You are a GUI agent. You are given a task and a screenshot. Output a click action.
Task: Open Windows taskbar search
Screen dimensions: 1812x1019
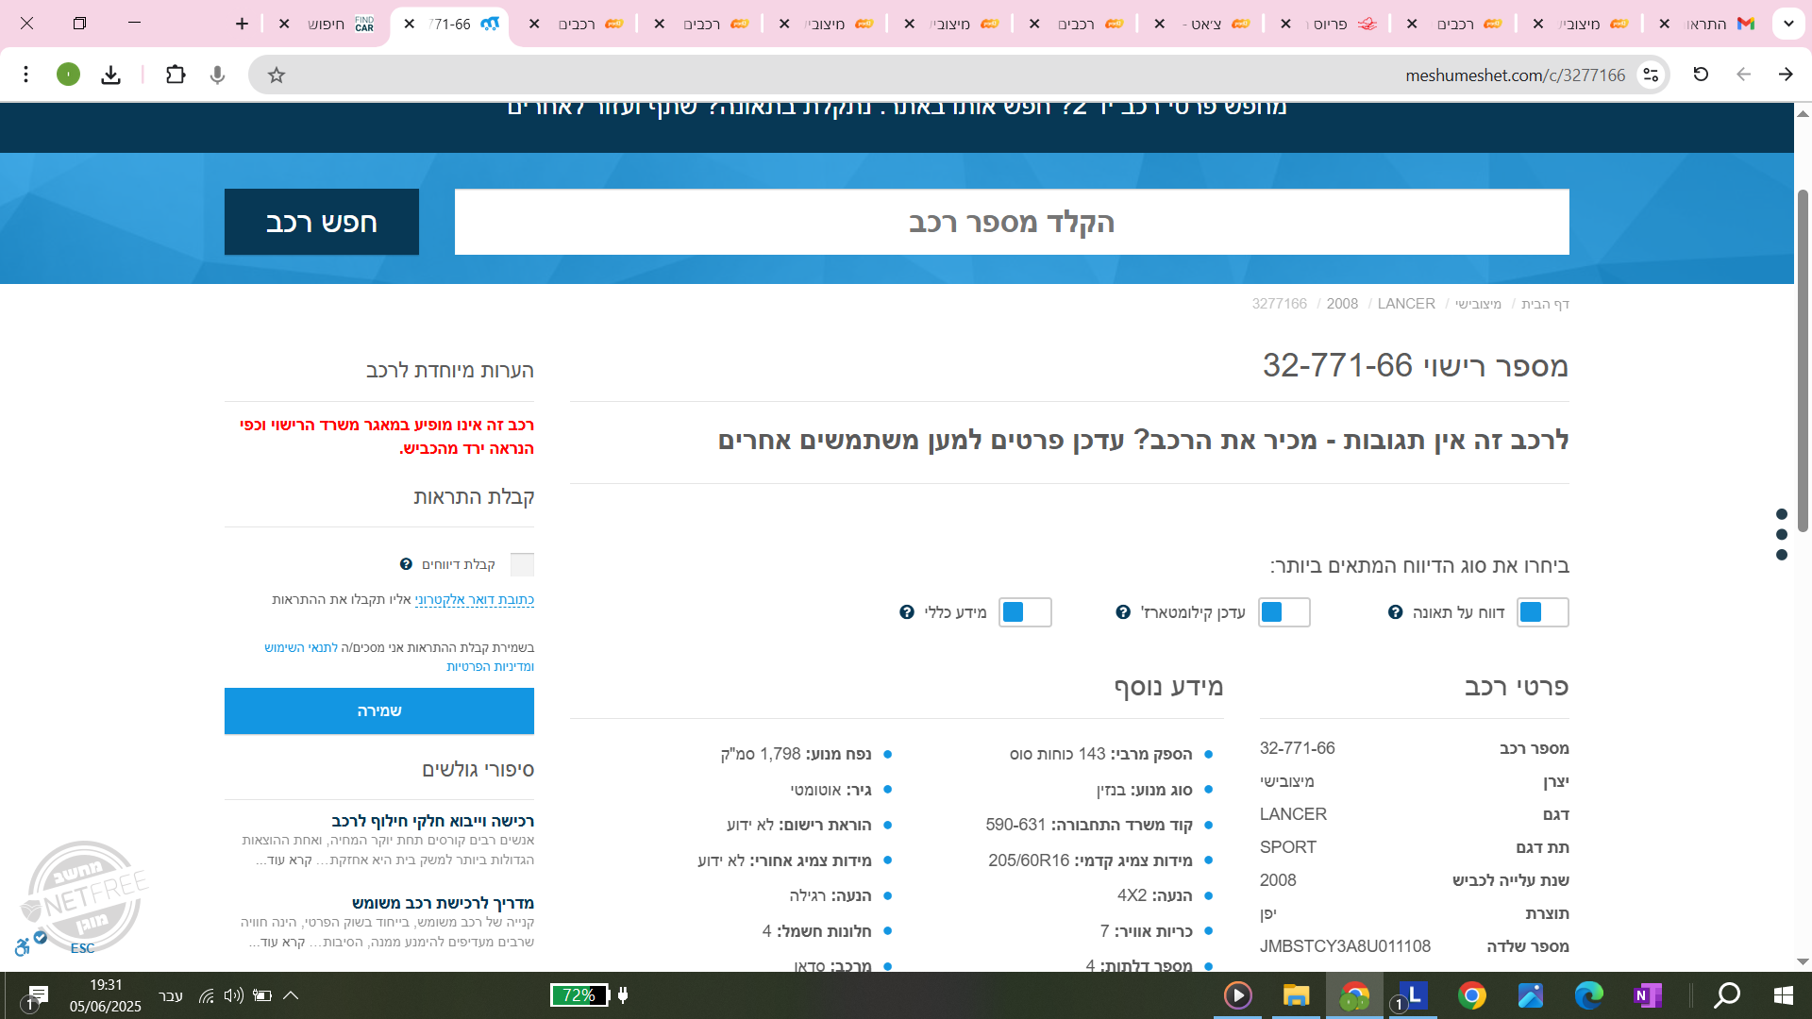click(x=1727, y=995)
